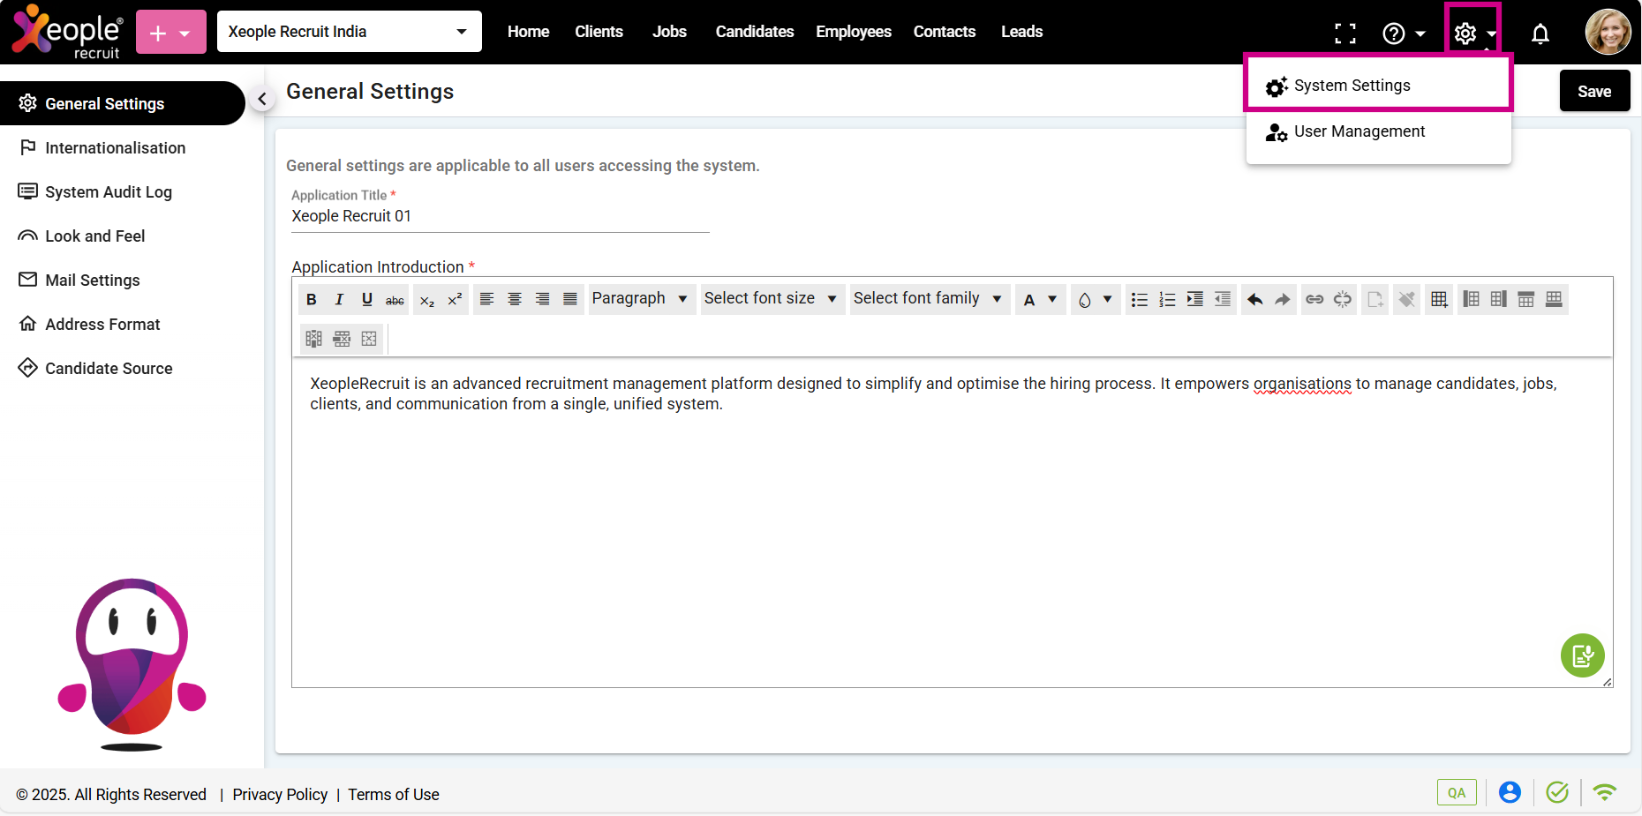
Task: Open the Candidates menu item
Action: point(754,32)
